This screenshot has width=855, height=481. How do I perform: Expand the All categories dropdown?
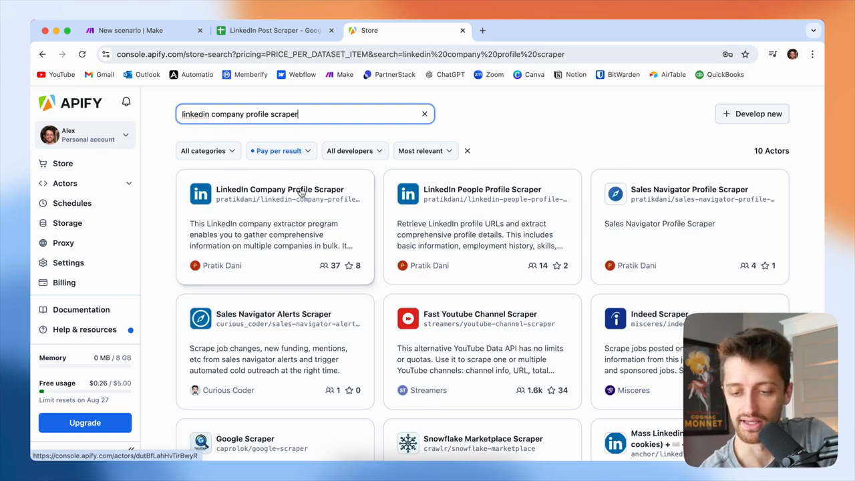208,151
